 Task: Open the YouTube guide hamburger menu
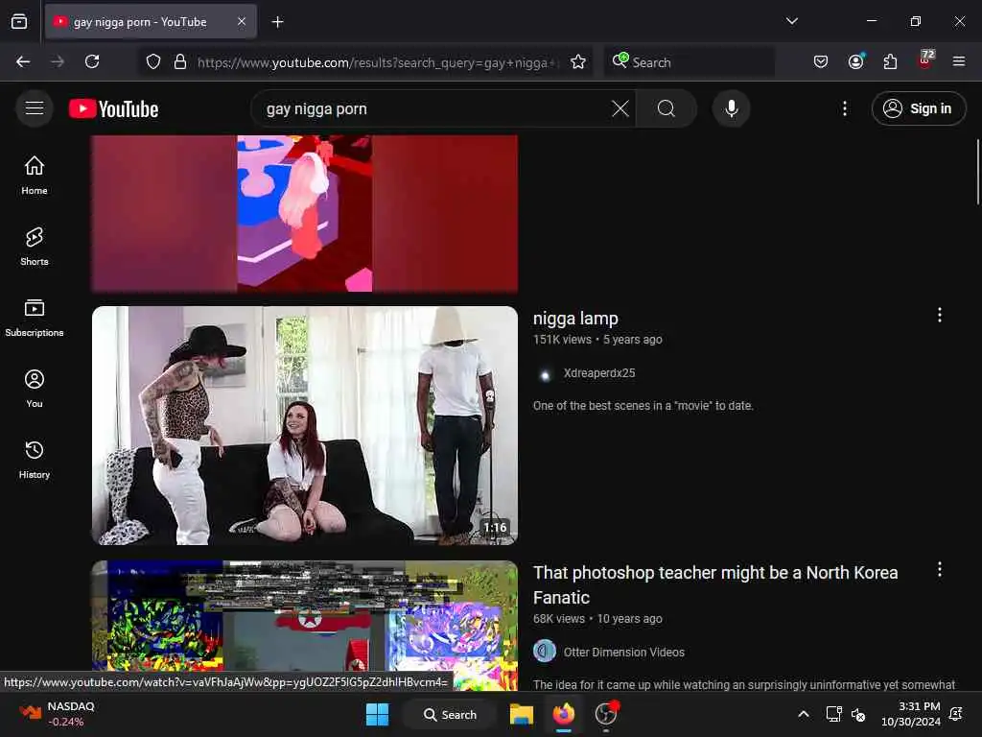point(35,108)
